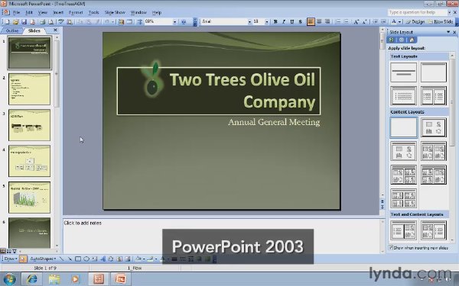459x286 pixels.
Task: Open the Undo history dropdown arrow
Action: coord(112,22)
